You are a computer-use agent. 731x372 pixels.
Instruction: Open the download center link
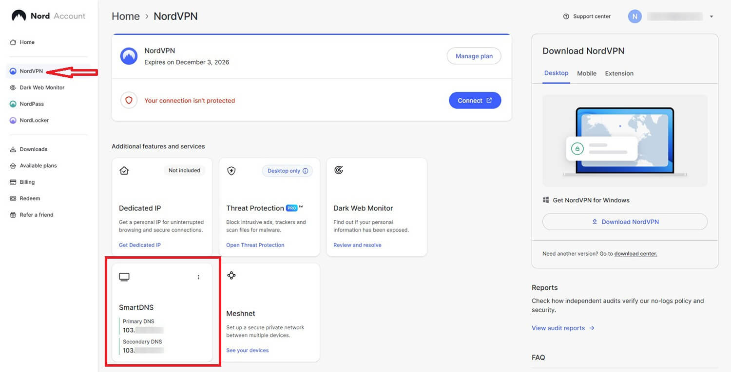pos(635,253)
